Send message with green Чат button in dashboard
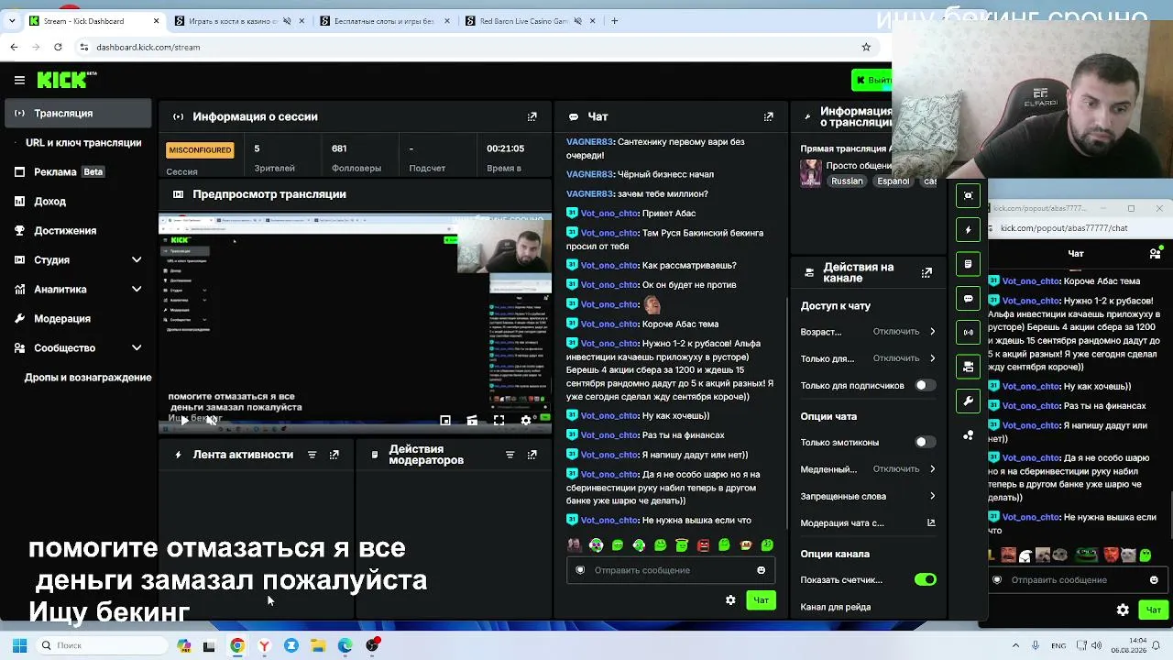The height and width of the screenshot is (660, 1173). tap(761, 600)
